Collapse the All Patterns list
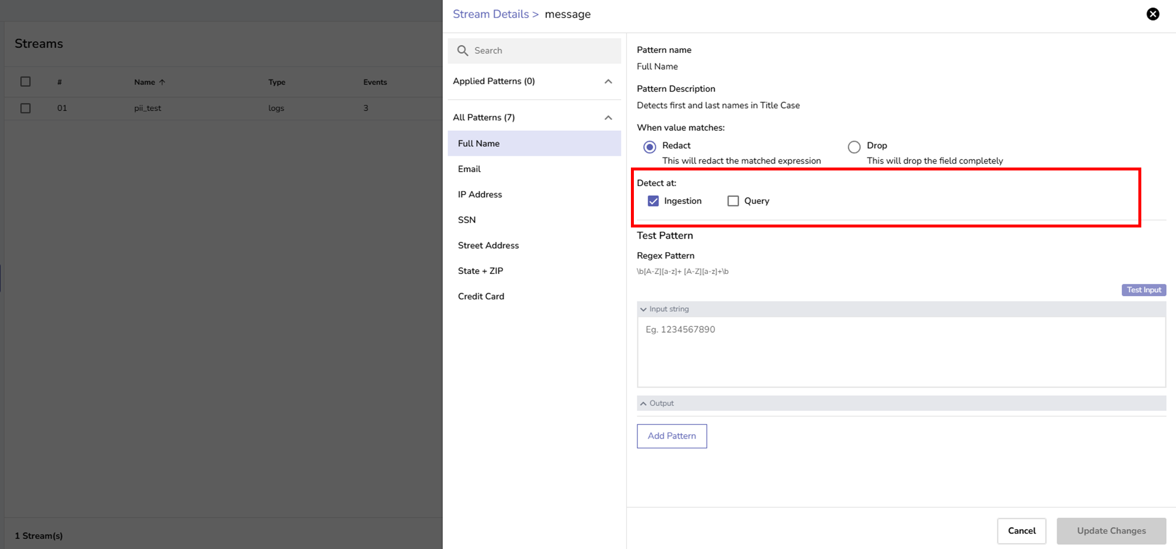Screen dimensions: 1176x549 click(608, 118)
